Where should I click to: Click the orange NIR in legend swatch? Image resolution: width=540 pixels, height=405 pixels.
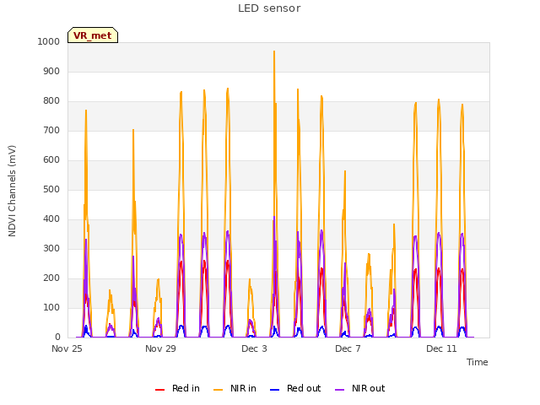point(218,390)
